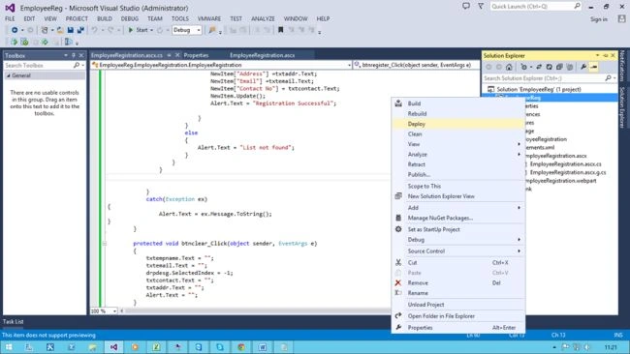Open Toolbox window options dropdown arrow
The width and height of the screenshot is (630, 354).
66,55
